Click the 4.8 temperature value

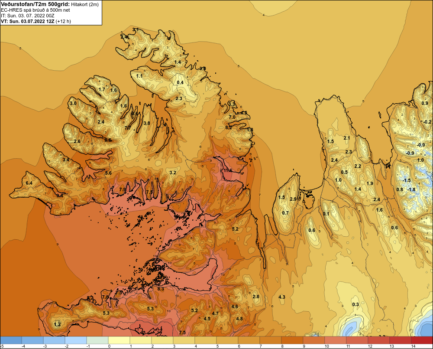239,319
